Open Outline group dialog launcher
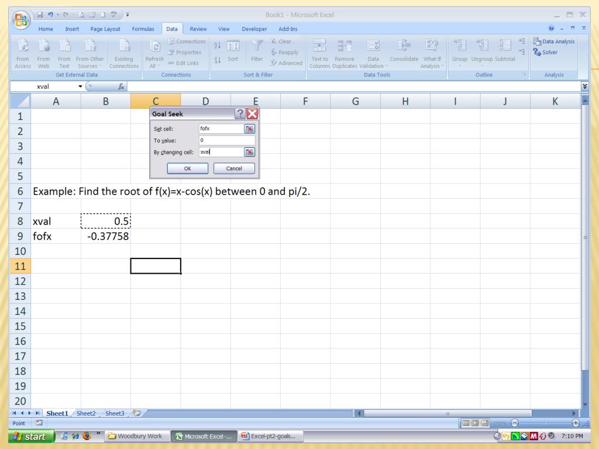The width and height of the screenshot is (599, 449). (525, 74)
